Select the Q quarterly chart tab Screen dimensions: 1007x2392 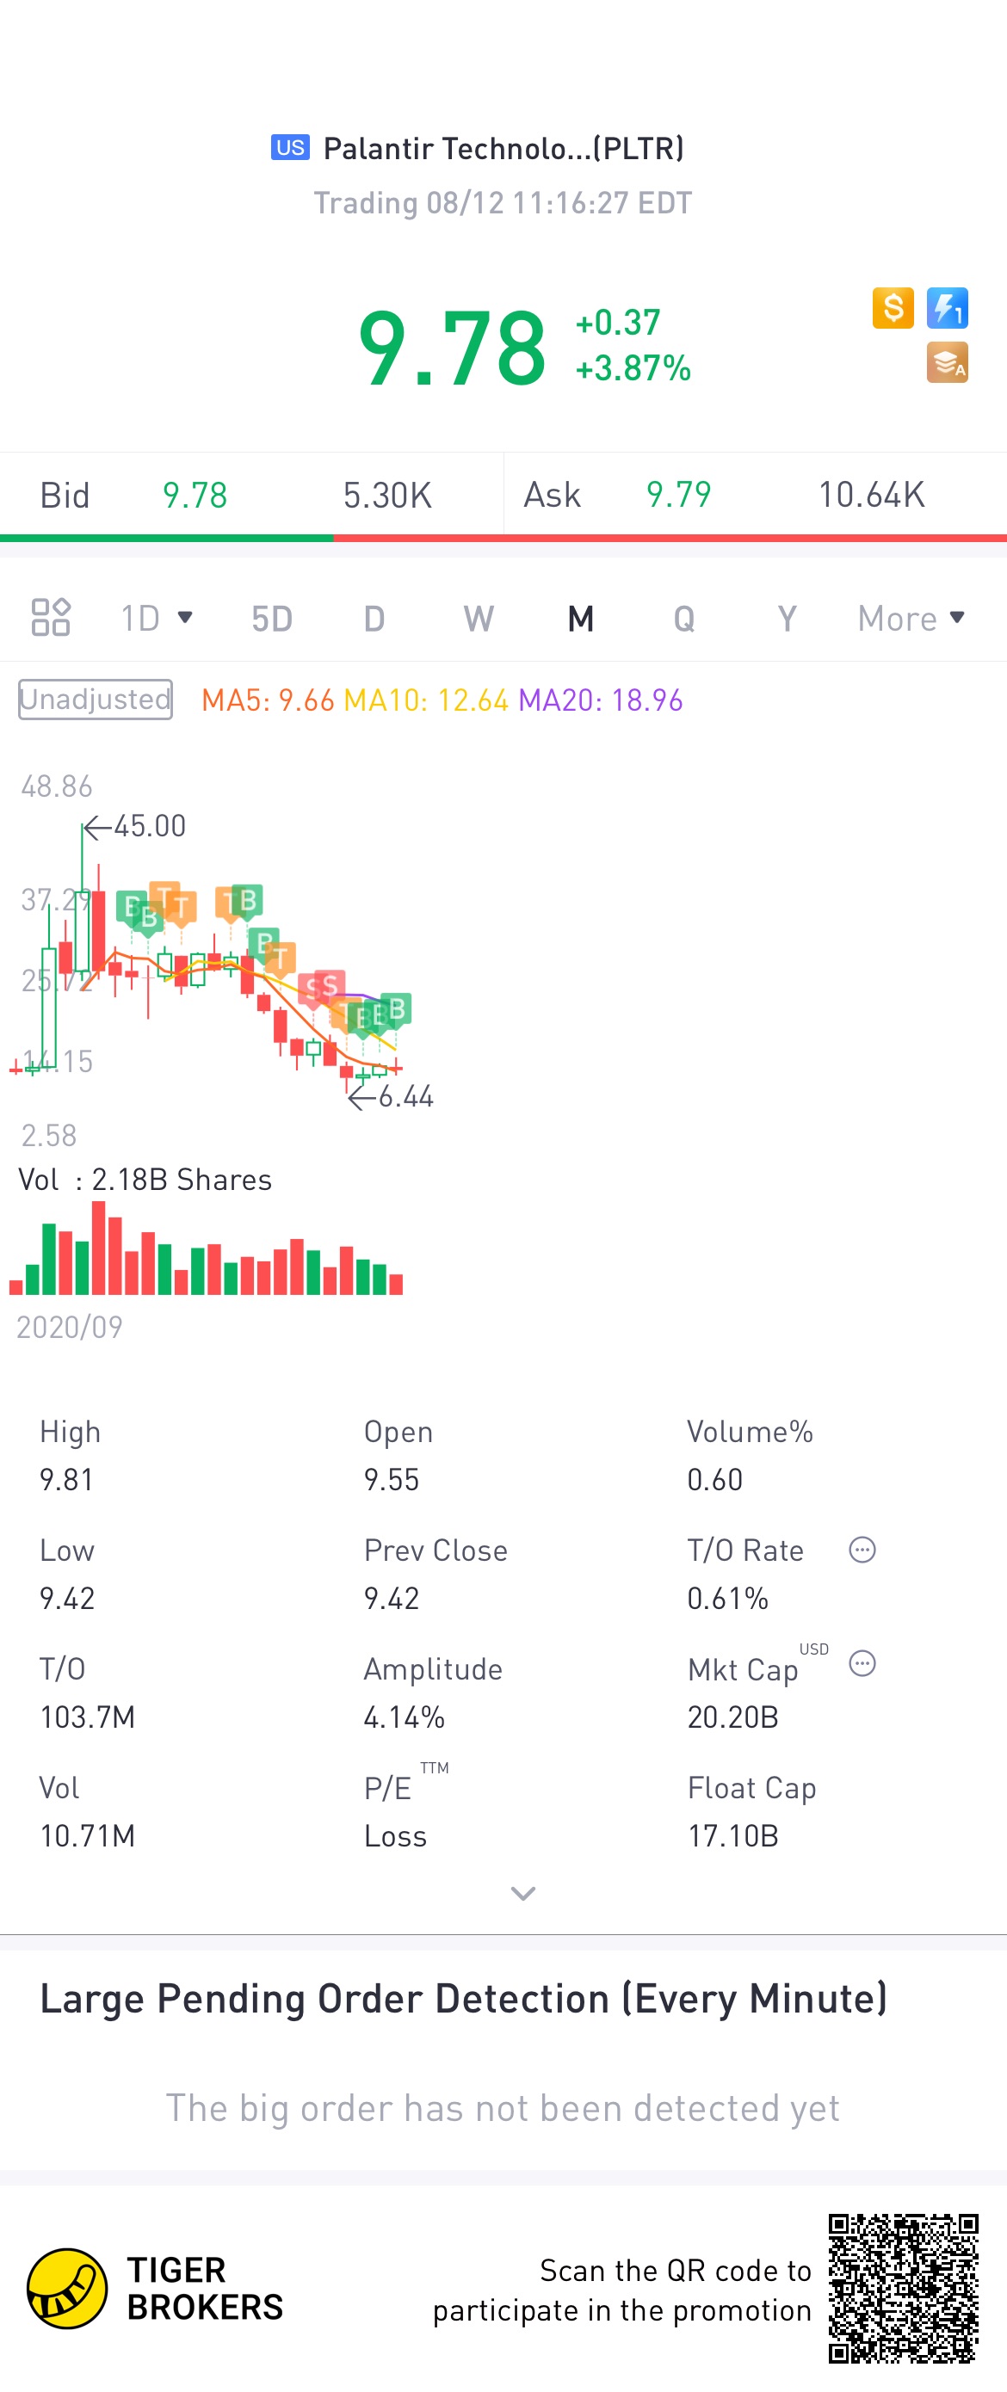coord(683,618)
